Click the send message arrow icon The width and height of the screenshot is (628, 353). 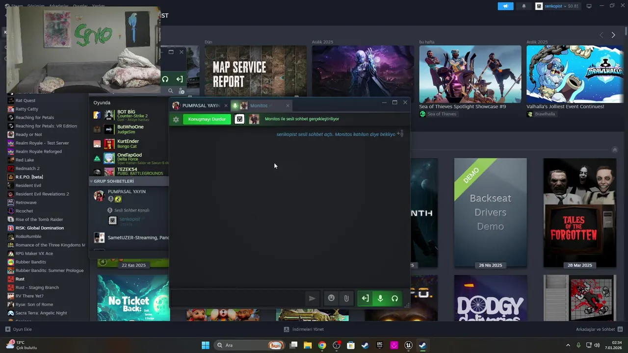[x=312, y=298]
